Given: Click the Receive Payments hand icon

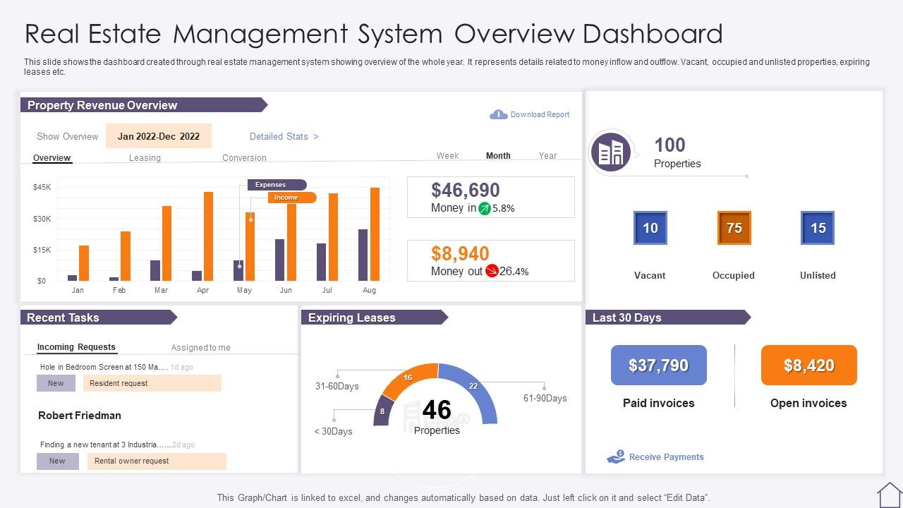Looking at the screenshot, I should point(616,456).
